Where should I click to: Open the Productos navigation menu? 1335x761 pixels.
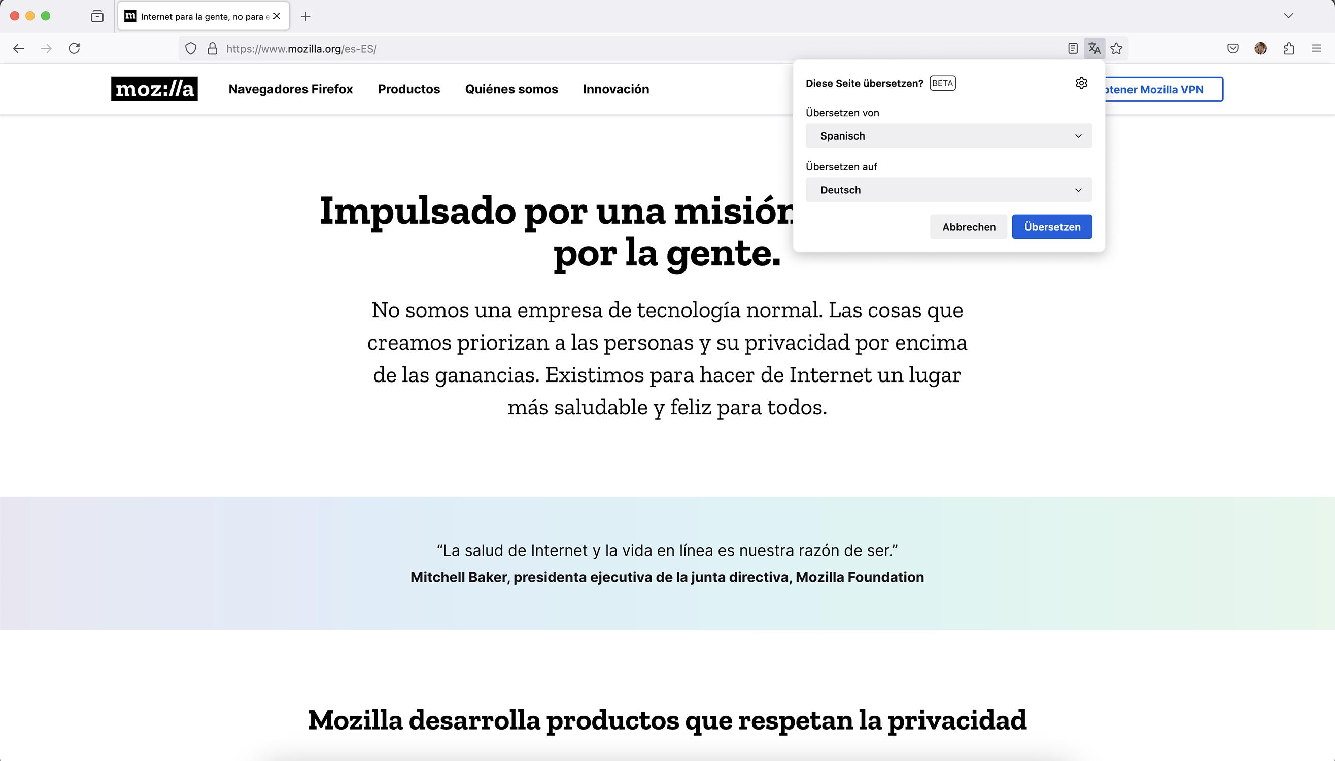click(409, 89)
